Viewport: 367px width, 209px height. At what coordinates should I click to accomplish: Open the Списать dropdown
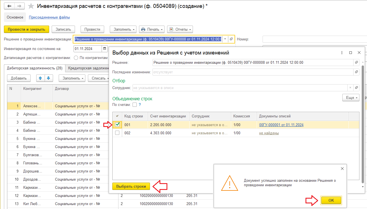(98, 78)
